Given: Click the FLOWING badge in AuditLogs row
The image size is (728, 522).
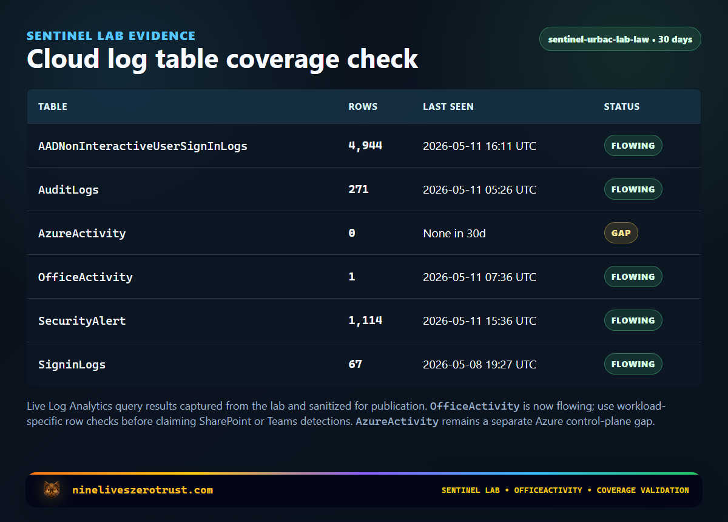Looking at the screenshot, I should click(633, 189).
